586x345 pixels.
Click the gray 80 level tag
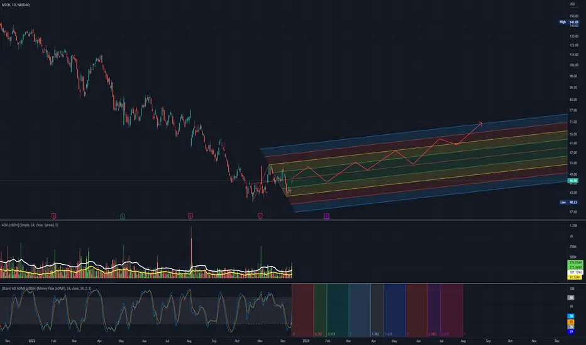[571, 297]
